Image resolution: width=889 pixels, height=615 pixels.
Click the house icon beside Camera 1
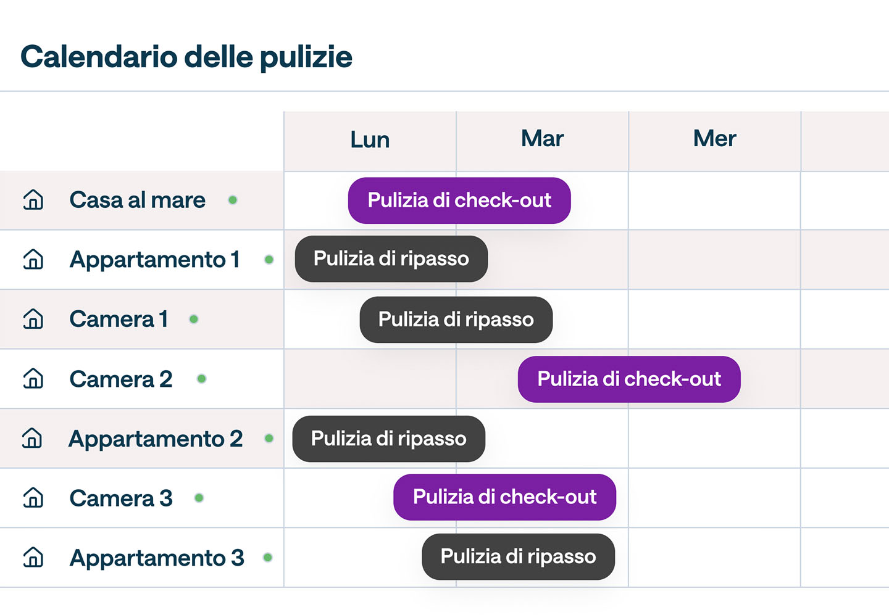pos(33,319)
